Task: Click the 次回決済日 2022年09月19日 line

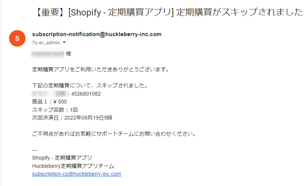Action: point(72,118)
